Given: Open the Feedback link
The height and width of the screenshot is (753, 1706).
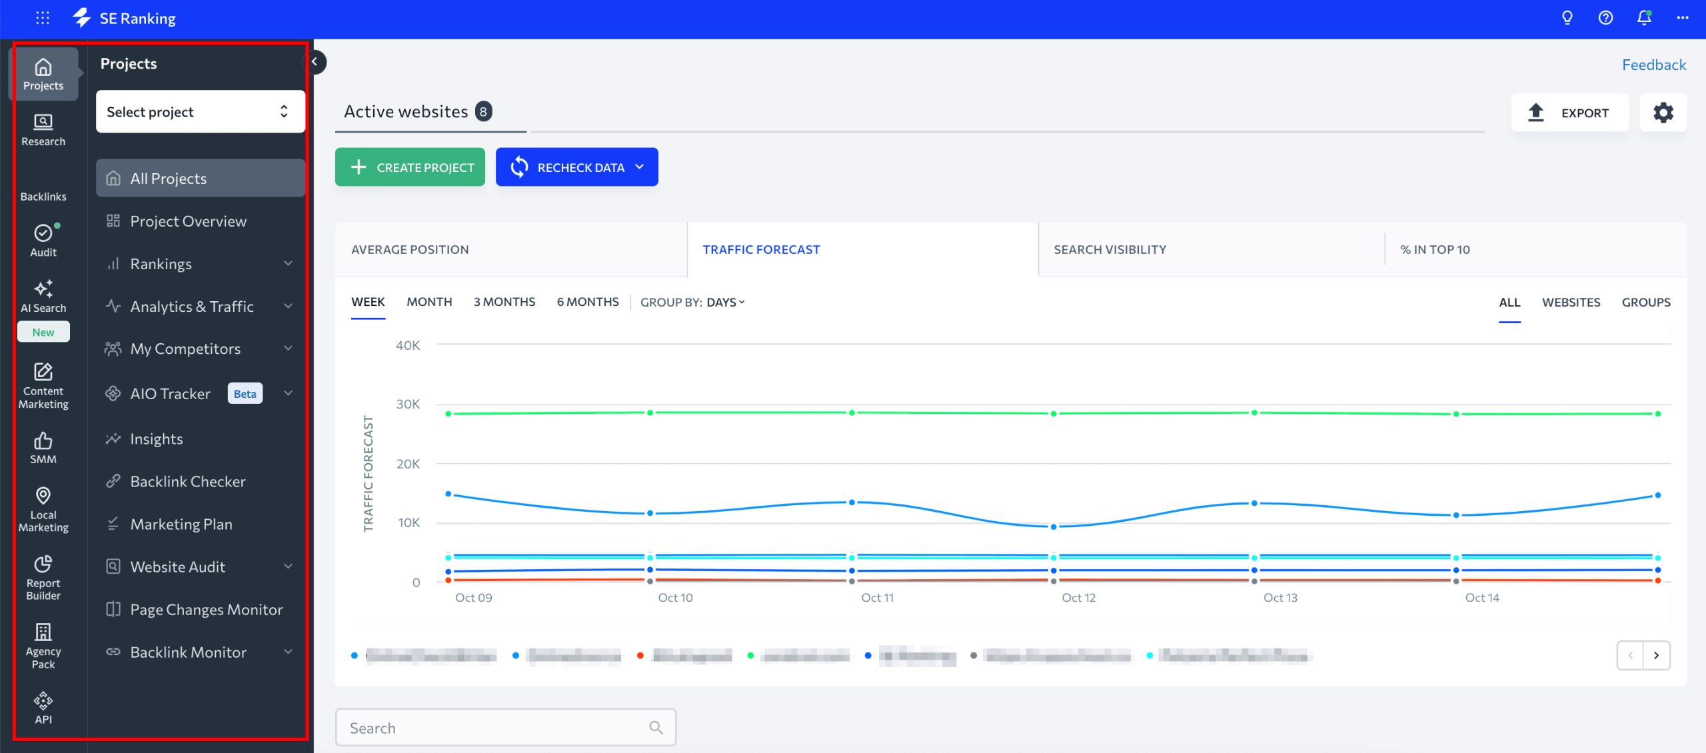Looking at the screenshot, I should (x=1654, y=64).
